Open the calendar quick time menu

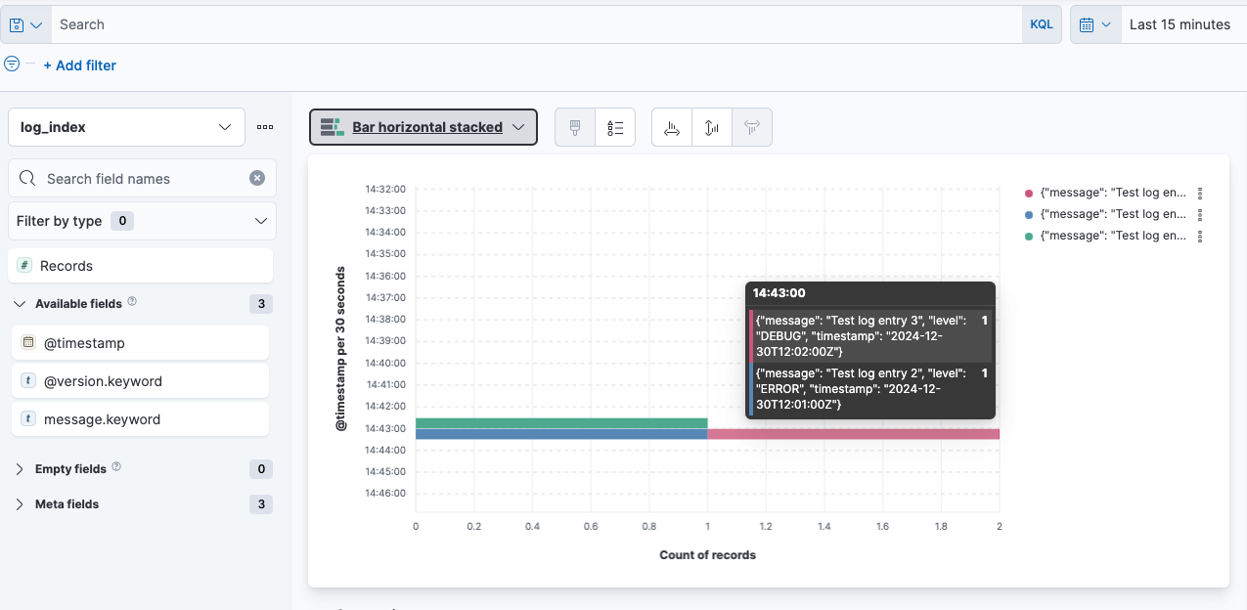[1094, 24]
